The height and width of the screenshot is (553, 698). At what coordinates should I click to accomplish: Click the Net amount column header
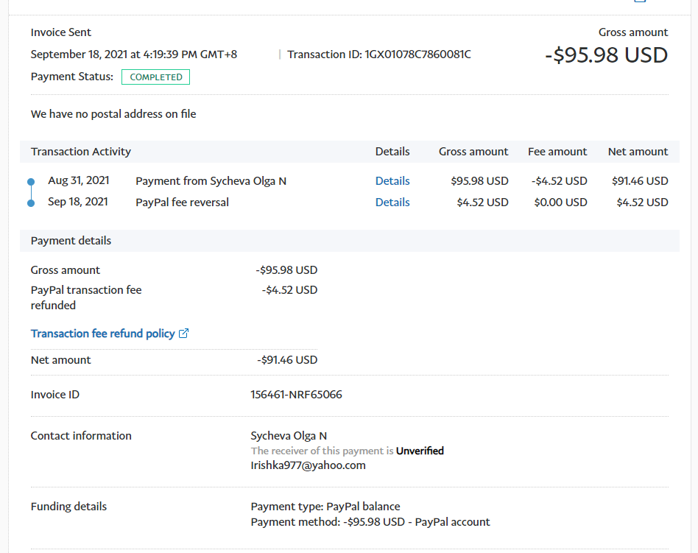[x=638, y=152]
